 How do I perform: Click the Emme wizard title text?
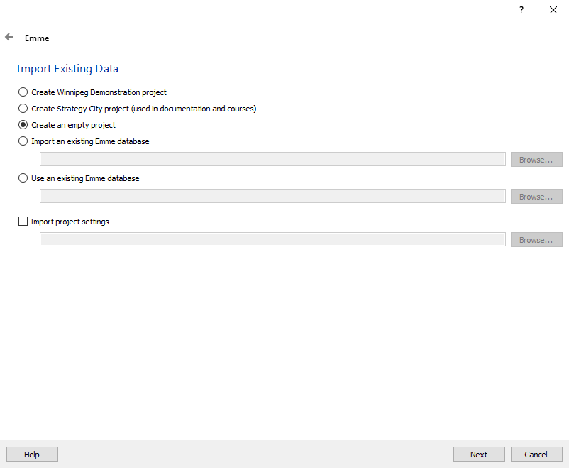pyautogui.click(x=37, y=38)
